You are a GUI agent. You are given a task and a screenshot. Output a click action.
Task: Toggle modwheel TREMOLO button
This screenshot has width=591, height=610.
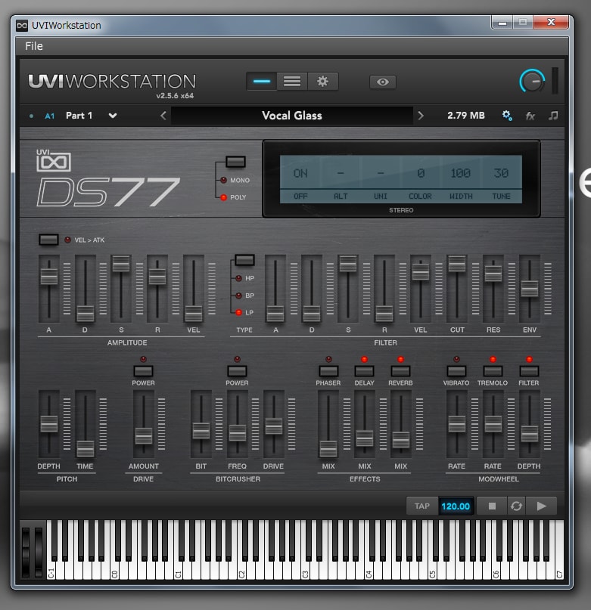493,370
